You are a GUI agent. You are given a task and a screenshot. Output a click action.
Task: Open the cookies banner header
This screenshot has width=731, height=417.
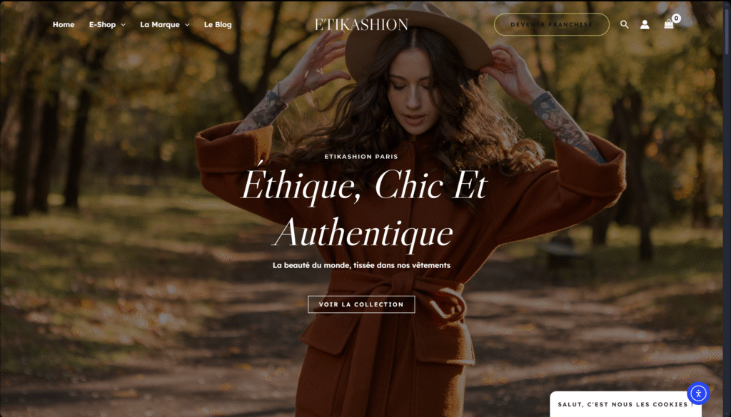(x=625, y=404)
